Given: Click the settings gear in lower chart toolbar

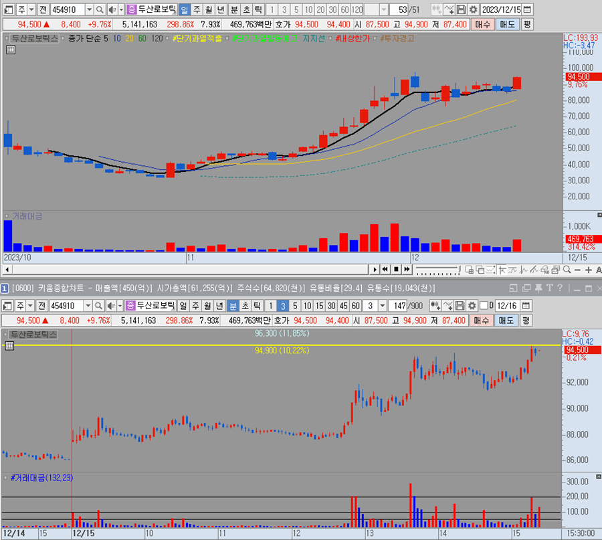Looking at the screenshot, I should pyautogui.click(x=472, y=306).
